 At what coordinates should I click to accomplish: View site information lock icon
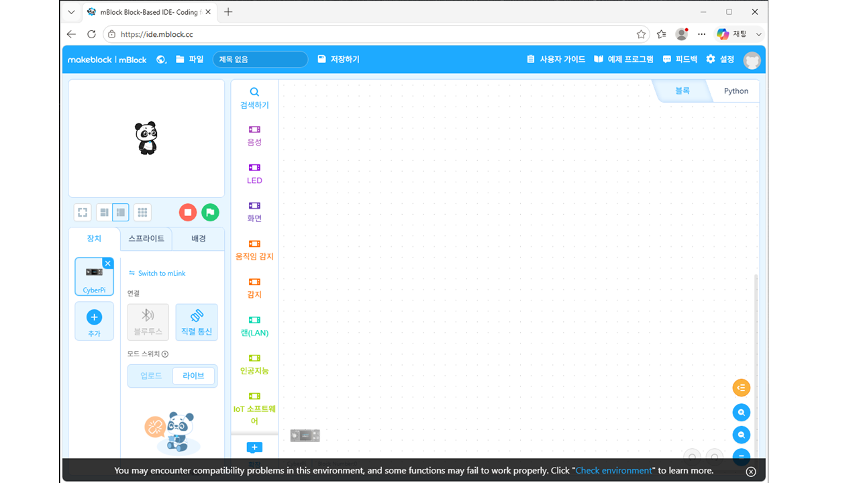(x=111, y=34)
